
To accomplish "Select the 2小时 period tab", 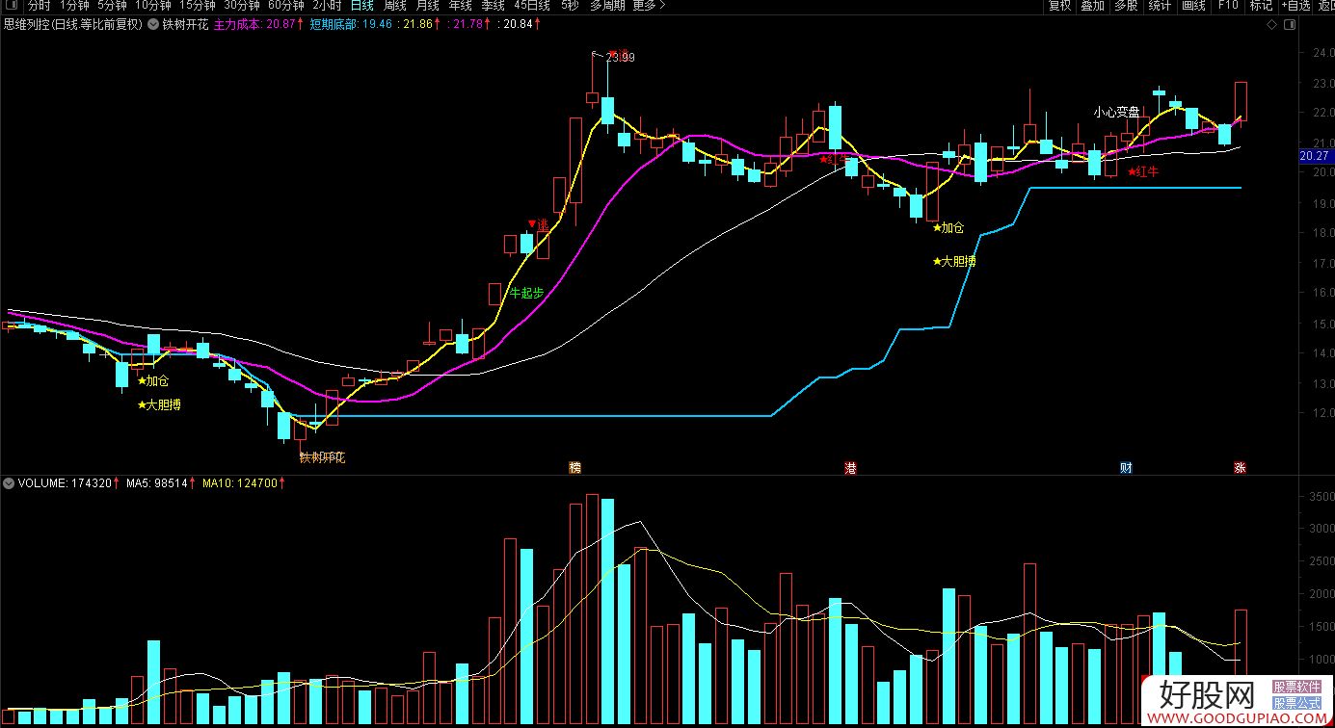I will click(327, 6).
